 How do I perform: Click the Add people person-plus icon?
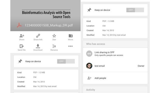tap(89, 78)
